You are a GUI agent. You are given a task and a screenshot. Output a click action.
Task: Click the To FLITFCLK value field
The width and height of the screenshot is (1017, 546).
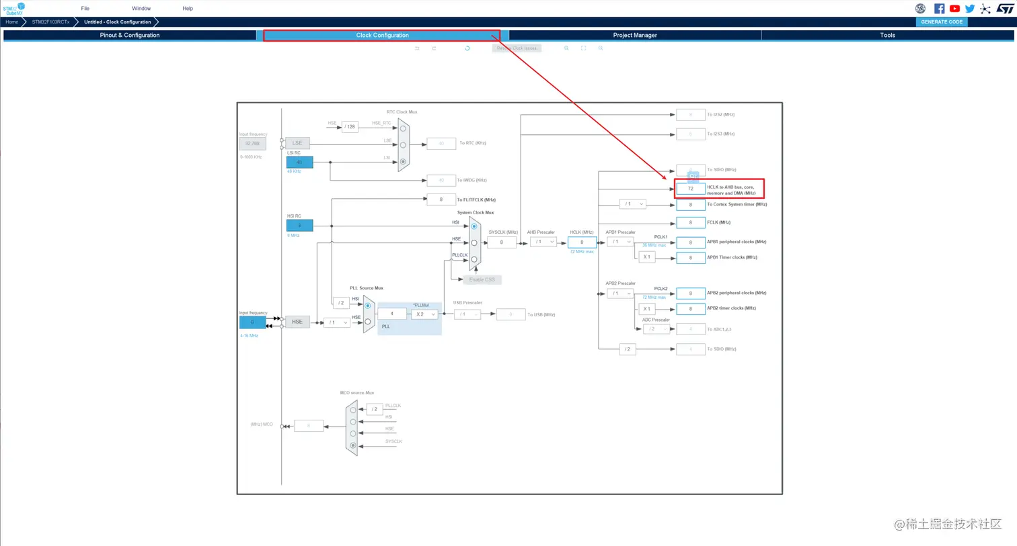point(441,199)
